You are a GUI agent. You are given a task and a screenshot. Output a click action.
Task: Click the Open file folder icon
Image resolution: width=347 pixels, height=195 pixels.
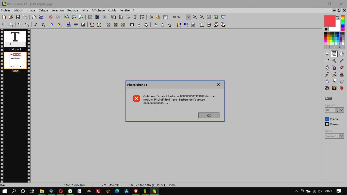point(11,17)
